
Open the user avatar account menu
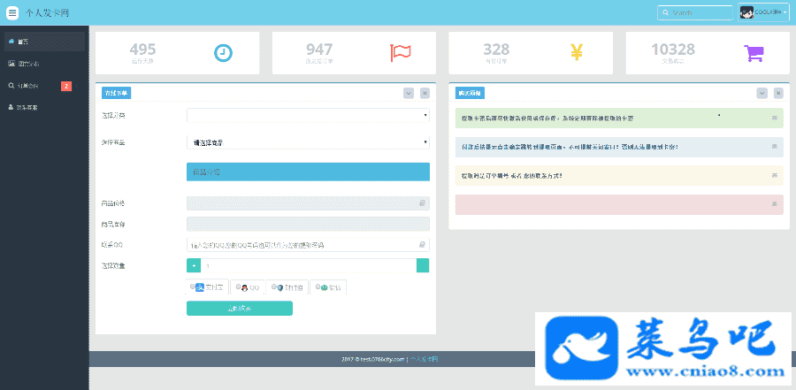(763, 13)
